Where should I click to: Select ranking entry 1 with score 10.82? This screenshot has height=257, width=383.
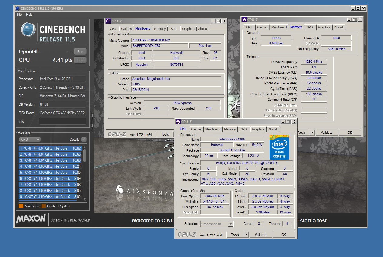click(x=50, y=148)
